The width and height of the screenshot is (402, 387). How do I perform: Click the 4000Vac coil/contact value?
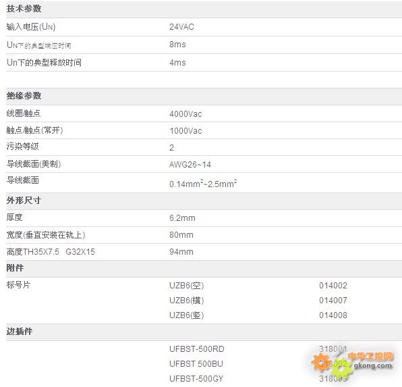185,113
